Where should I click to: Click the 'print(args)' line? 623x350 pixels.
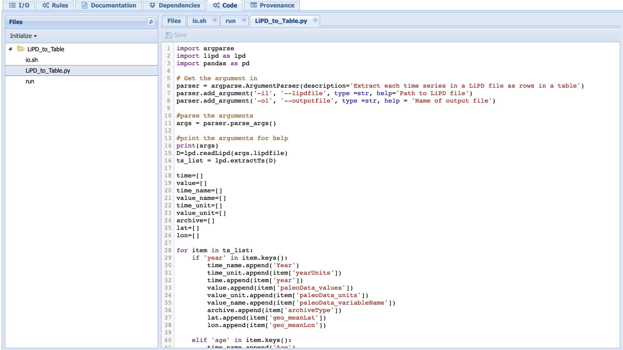coord(197,146)
